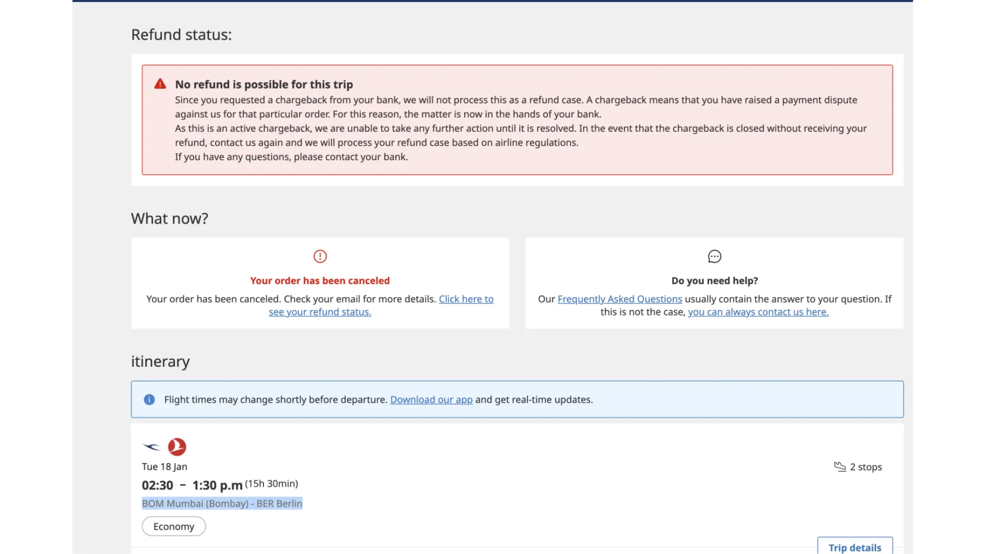The image size is (986, 554).
Task: Click the red warning triangle icon
Action: pyautogui.click(x=160, y=84)
